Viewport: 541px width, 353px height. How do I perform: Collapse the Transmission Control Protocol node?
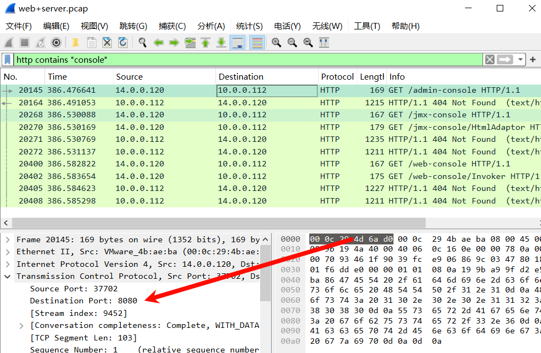(8, 276)
